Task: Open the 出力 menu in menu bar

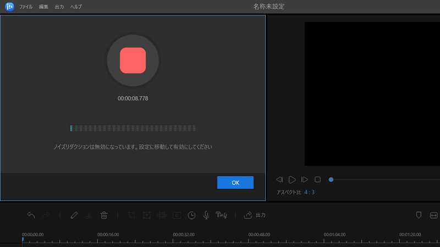Action: (x=59, y=7)
